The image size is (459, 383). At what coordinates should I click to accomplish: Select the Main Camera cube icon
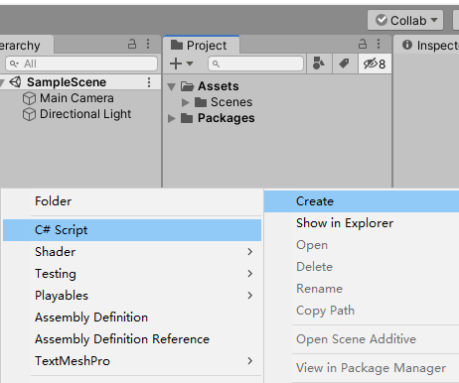pos(29,98)
